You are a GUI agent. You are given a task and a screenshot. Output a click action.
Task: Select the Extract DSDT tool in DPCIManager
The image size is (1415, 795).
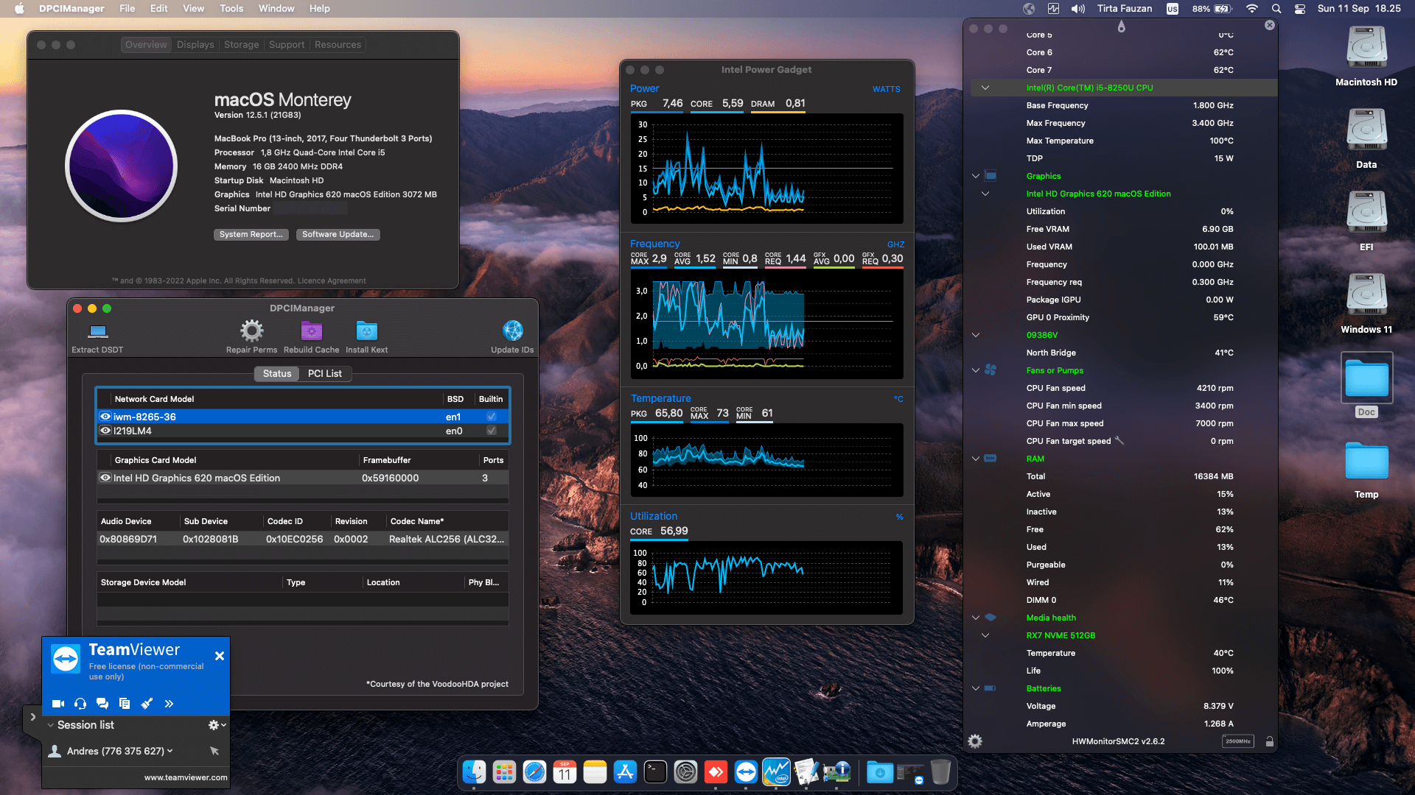click(x=97, y=331)
